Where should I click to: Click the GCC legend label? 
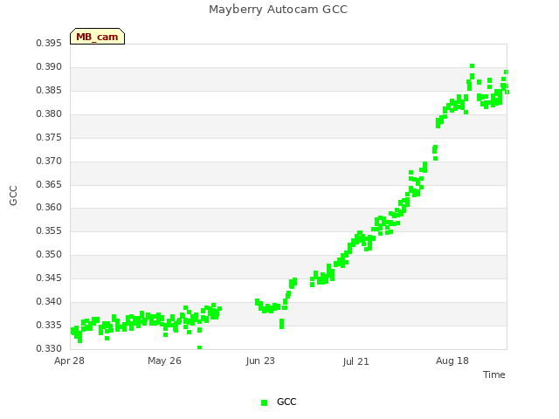coord(286,402)
